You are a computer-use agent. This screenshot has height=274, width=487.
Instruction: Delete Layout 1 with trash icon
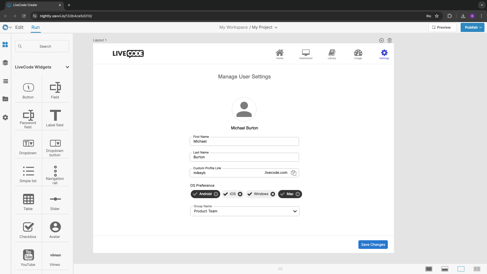(390, 40)
